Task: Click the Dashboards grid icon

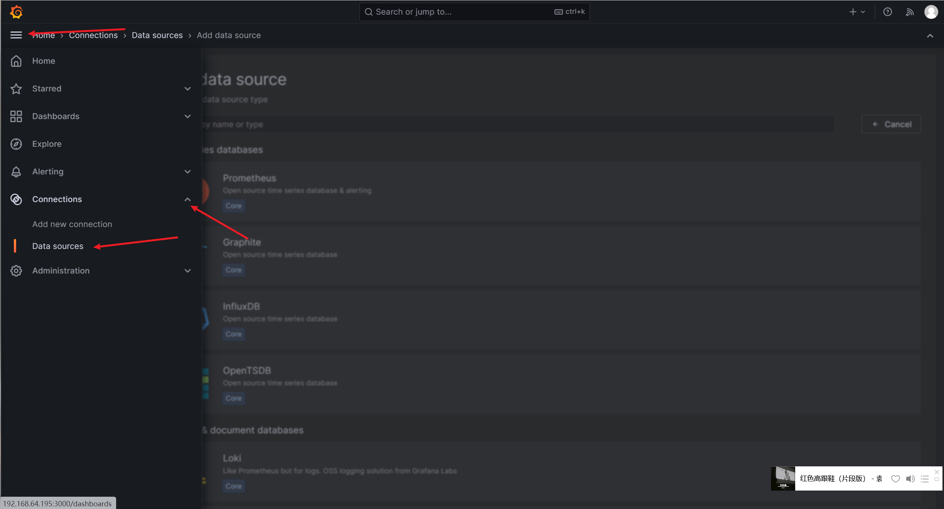Action: point(16,116)
